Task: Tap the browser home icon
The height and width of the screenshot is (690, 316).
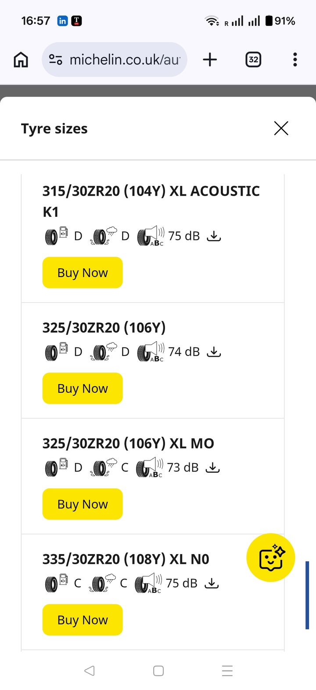Action: pyautogui.click(x=21, y=59)
